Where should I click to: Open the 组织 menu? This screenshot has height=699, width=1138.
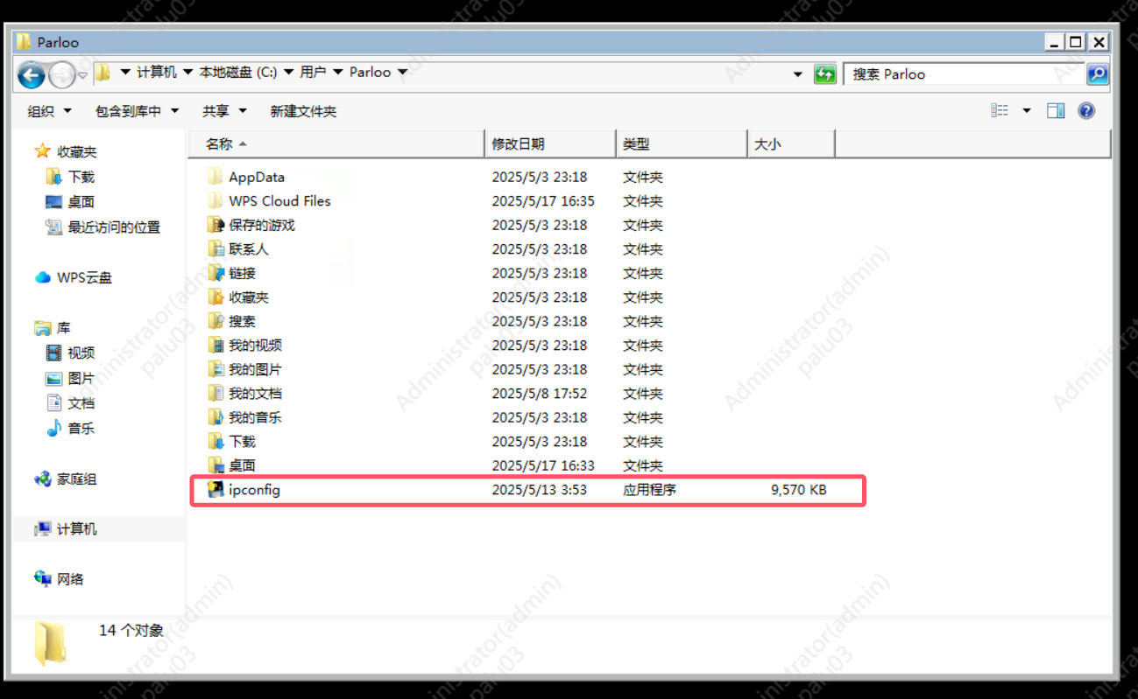pyautogui.click(x=47, y=111)
